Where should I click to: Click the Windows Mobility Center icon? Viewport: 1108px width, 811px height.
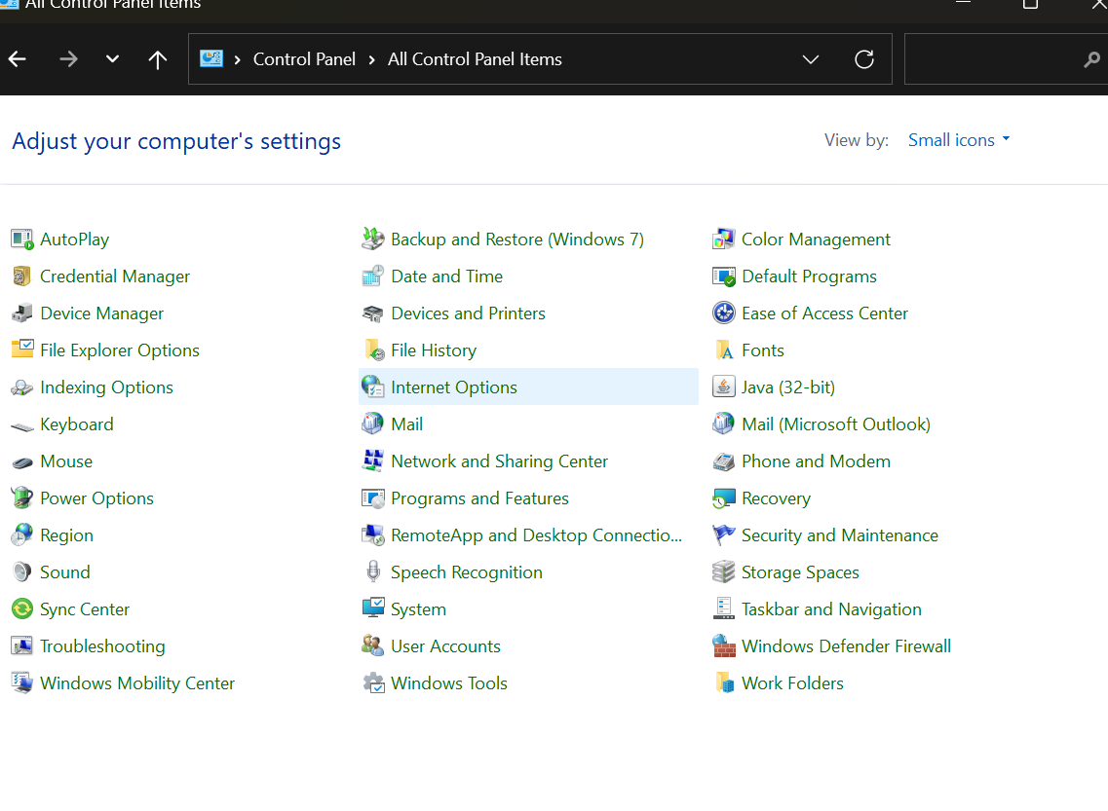pyautogui.click(x=21, y=683)
